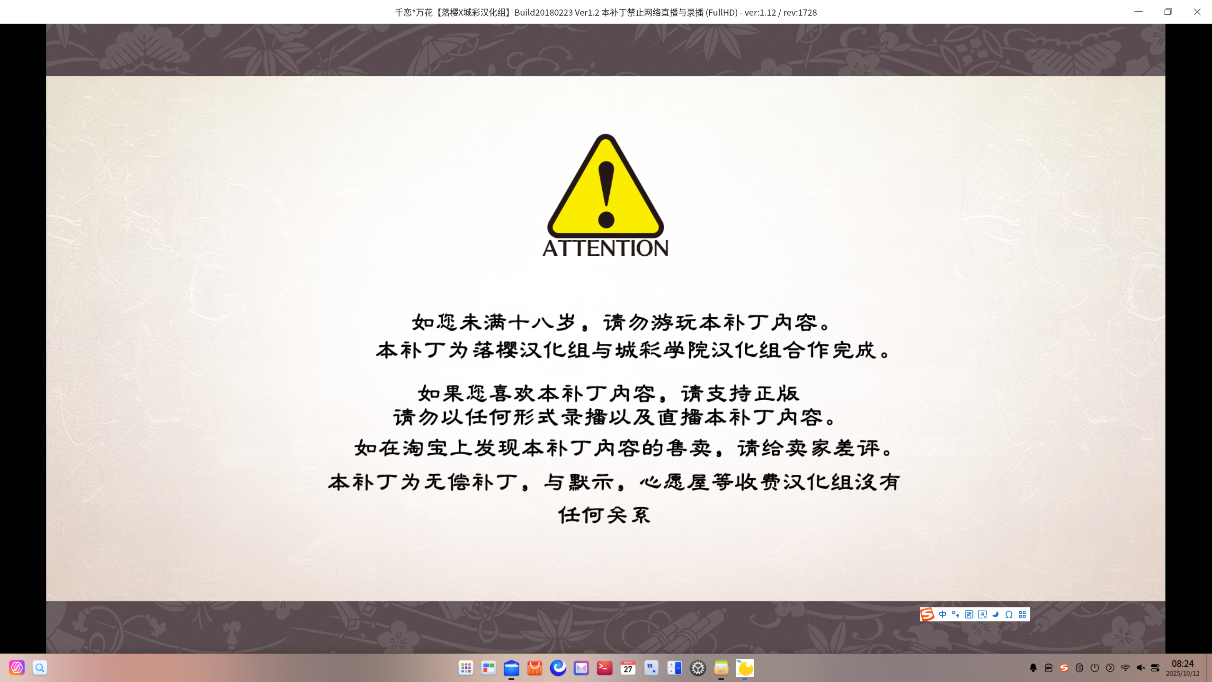
Task: Open the Omega special symbols panel
Action: [1009, 614]
